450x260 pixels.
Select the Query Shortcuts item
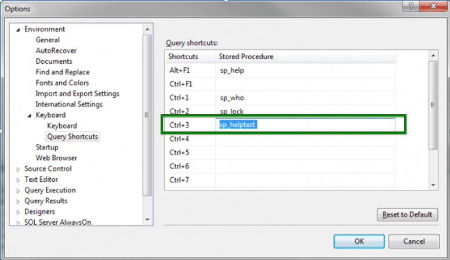click(x=72, y=137)
